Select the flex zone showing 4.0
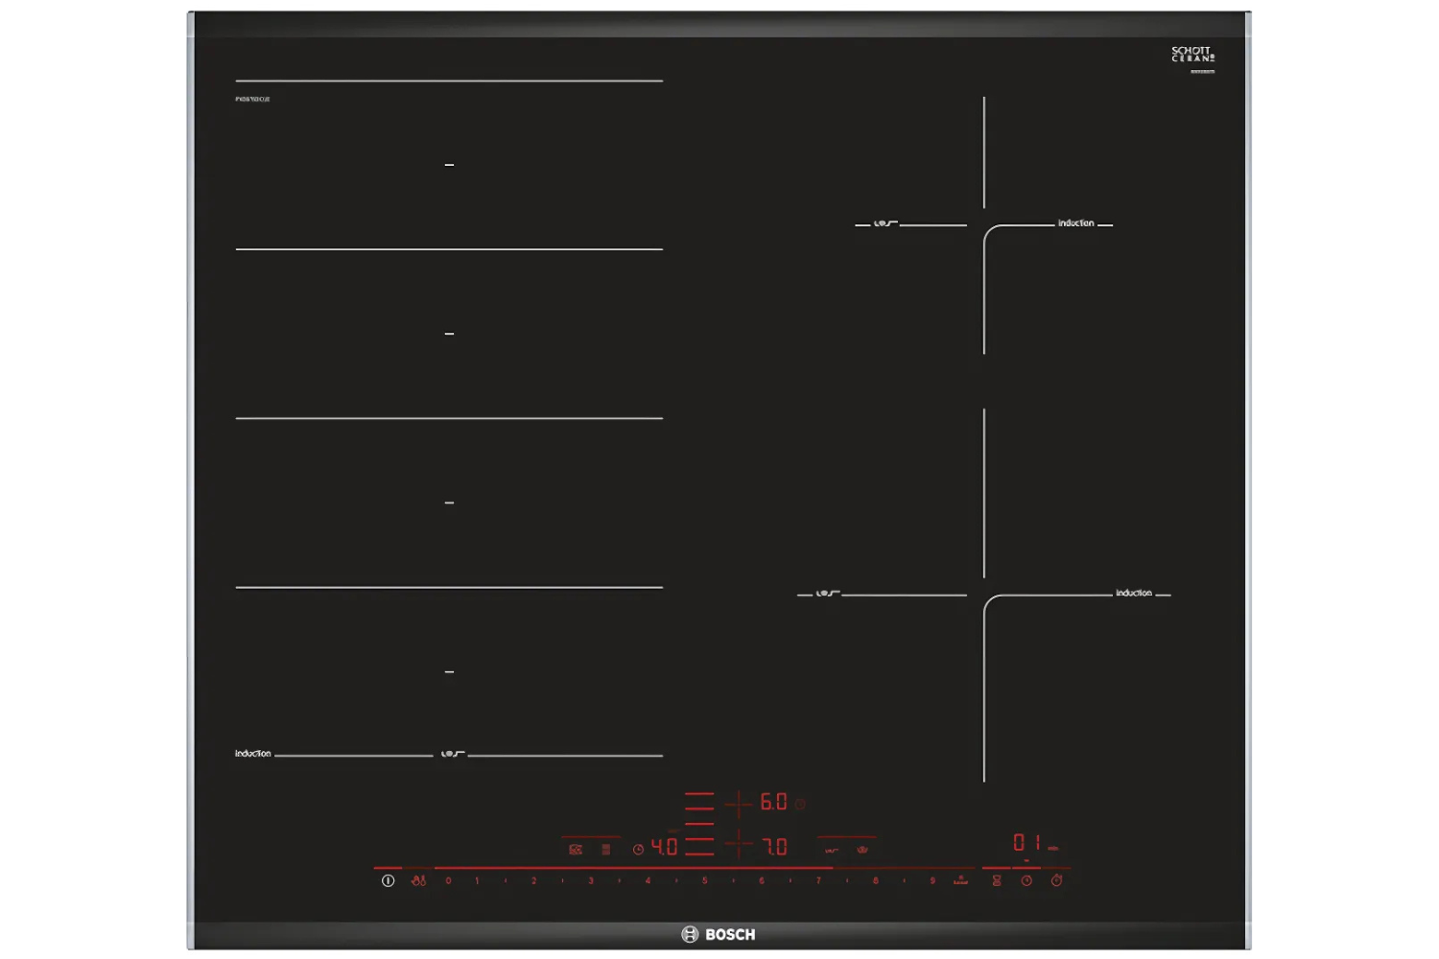 [664, 847]
